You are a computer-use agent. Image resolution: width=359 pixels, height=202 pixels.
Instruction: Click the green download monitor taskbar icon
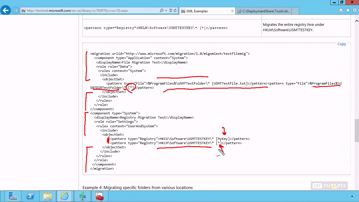[82, 196]
